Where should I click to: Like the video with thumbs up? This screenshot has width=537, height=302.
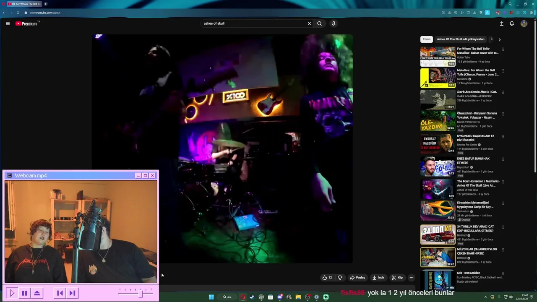(327, 278)
